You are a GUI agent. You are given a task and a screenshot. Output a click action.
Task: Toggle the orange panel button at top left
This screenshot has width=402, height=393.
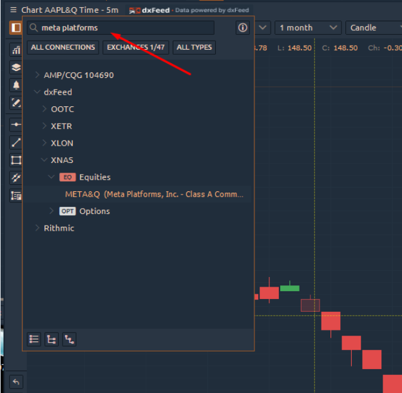[15, 28]
